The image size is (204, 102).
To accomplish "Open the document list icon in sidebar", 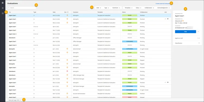I will (x=3, y=8).
